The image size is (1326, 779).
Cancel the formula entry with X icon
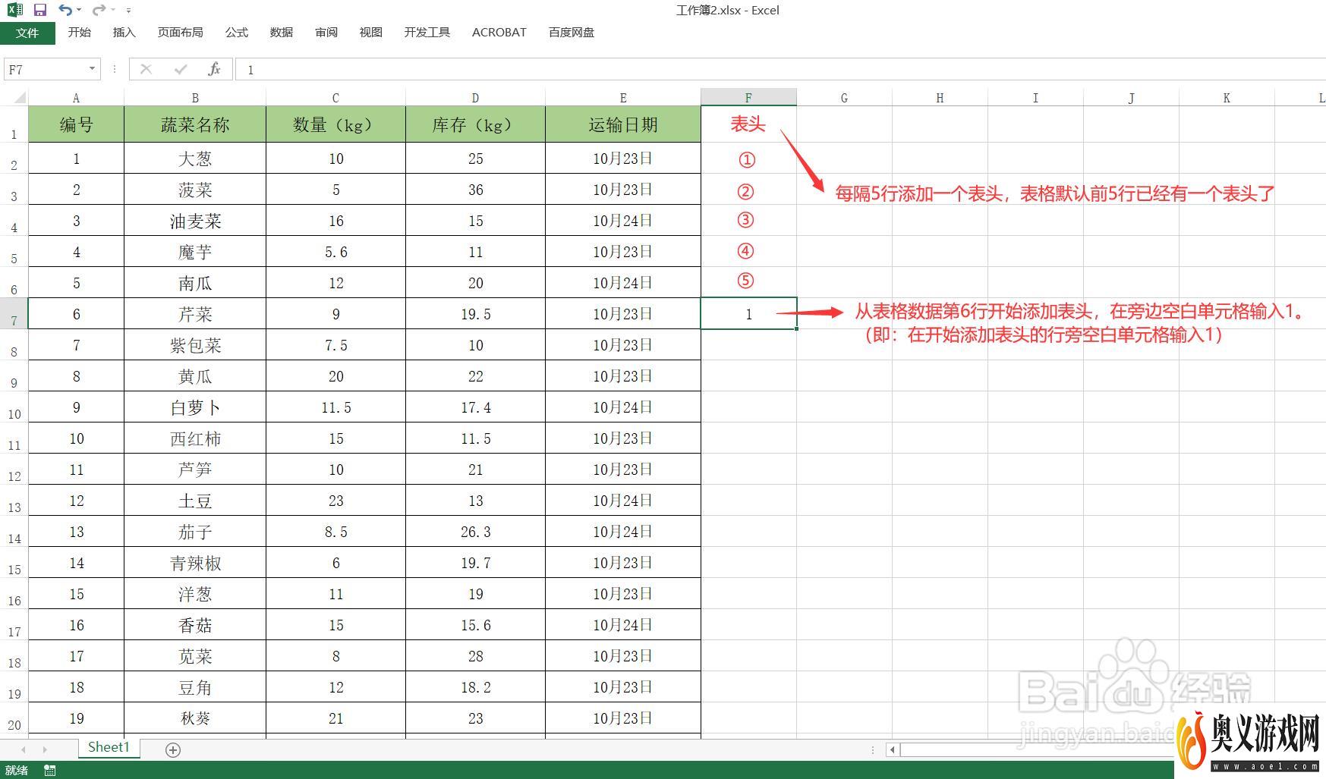pyautogui.click(x=146, y=69)
